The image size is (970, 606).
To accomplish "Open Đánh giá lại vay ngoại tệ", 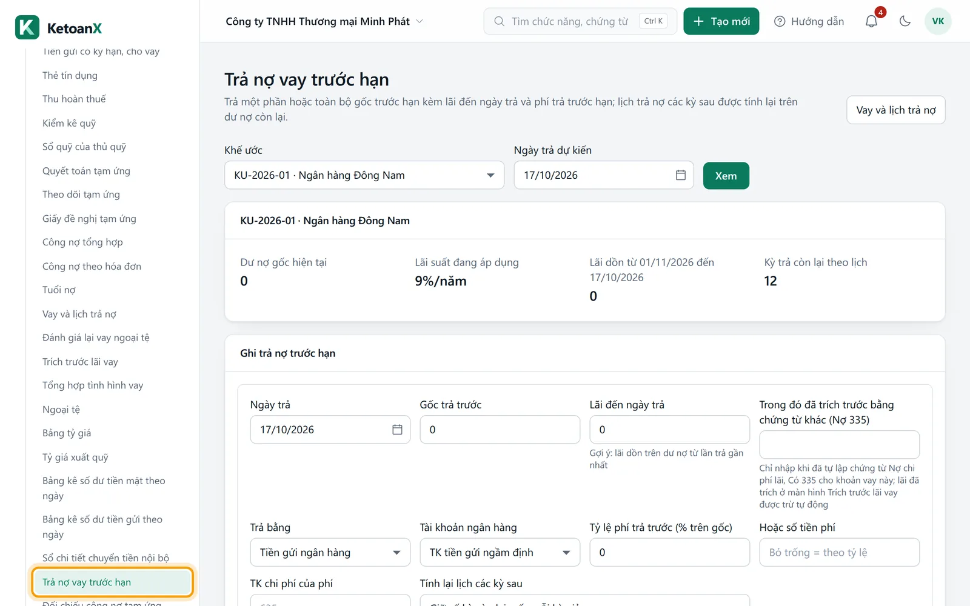I will coord(96,338).
